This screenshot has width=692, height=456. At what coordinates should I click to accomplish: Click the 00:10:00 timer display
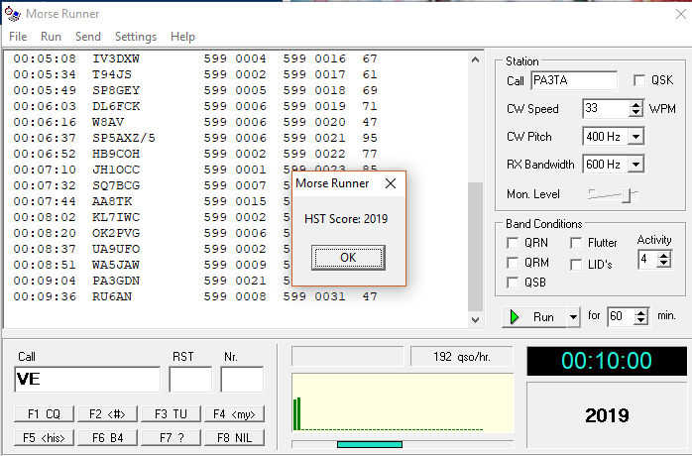607,361
